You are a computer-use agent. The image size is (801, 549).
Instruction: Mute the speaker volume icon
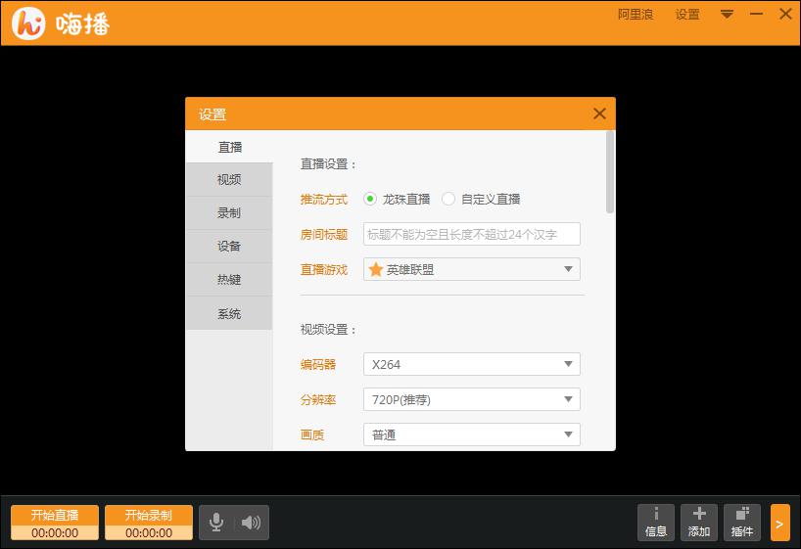tap(252, 523)
